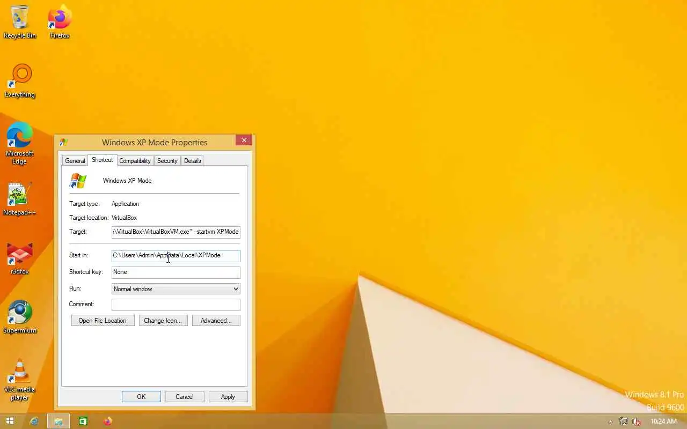Click the 'VirtualBox' target location text
This screenshot has height=429, width=687.
(125, 218)
